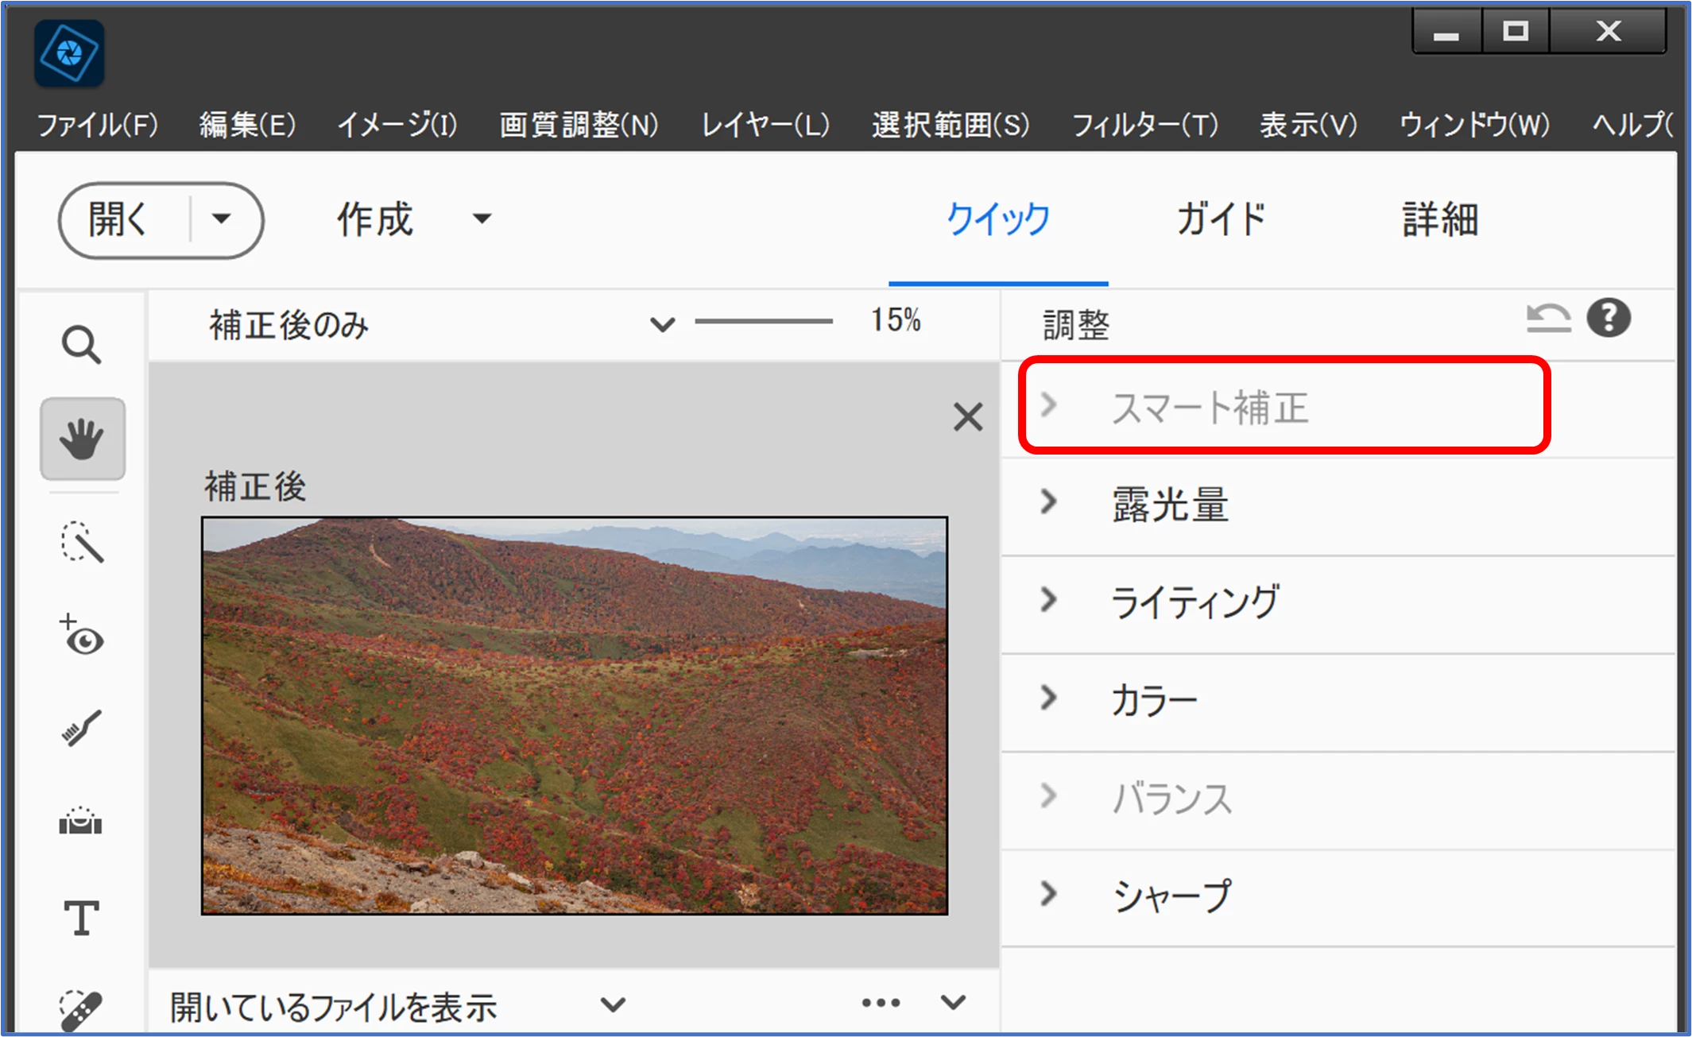Select the Red Eye Removal tool
The width and height of the screenshot is (1692, 1037).
point(82,636)
